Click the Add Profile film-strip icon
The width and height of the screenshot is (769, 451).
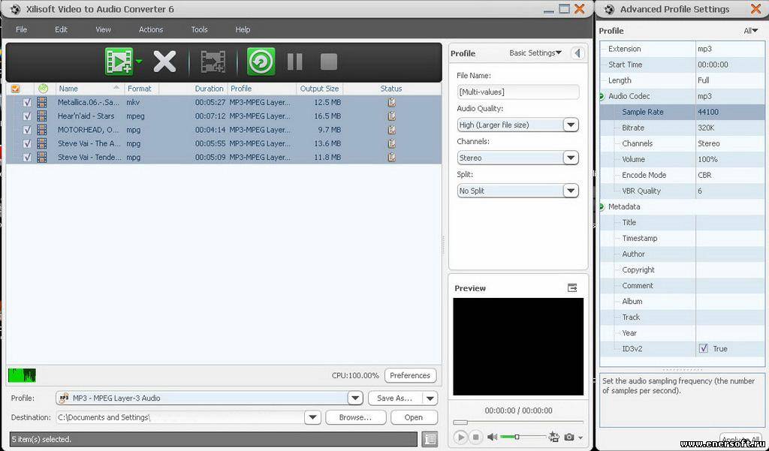(213, 62)
